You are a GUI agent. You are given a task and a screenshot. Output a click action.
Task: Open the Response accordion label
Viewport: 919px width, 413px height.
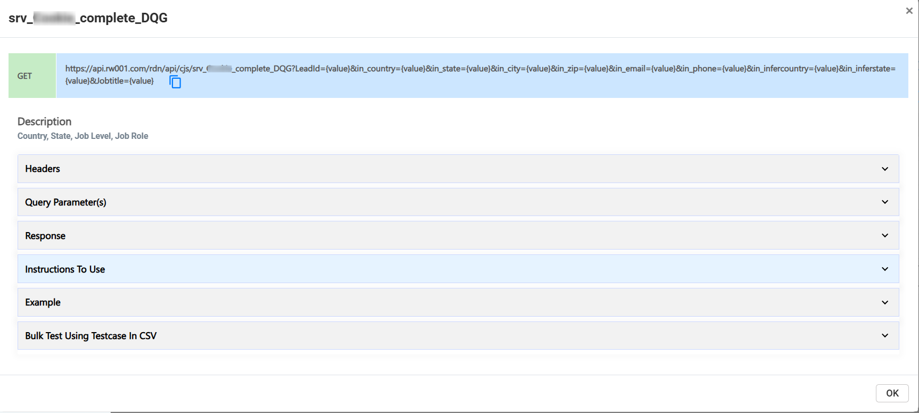(x=45, y=236)
